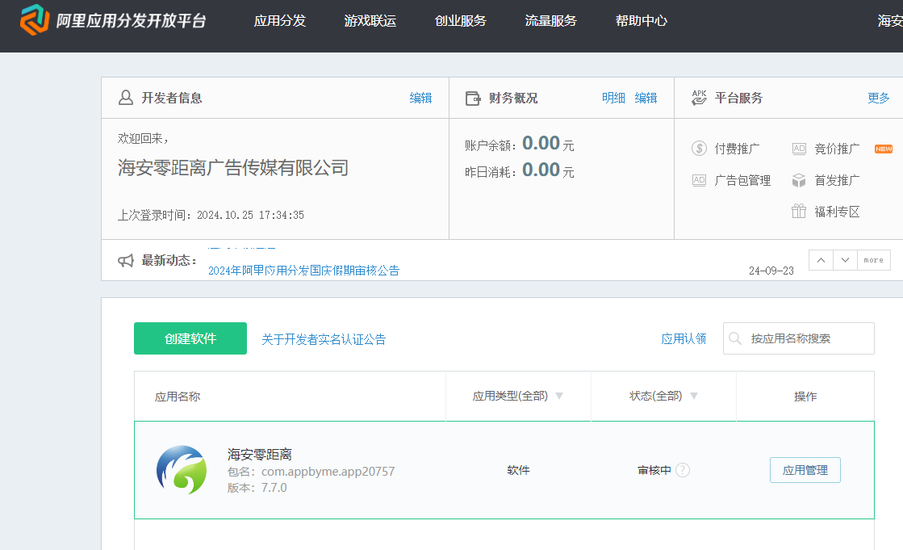The image size is (903, 550).
Task: Select the 首发推广 box icon
Action: pyautogui.click(x=799, y=180)
